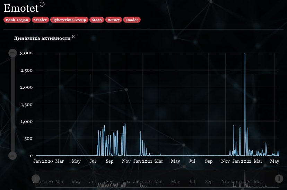Click the 2,000 y-axis label

click(26, 87)
